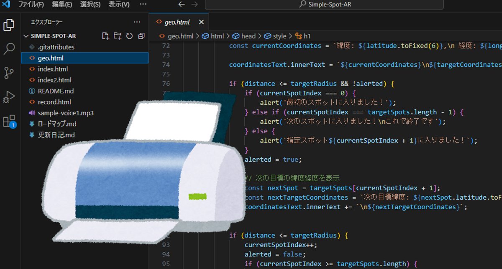Click the New Folder icon in explorer
This screenshot has width=502, height=269.
pos(118,36)
